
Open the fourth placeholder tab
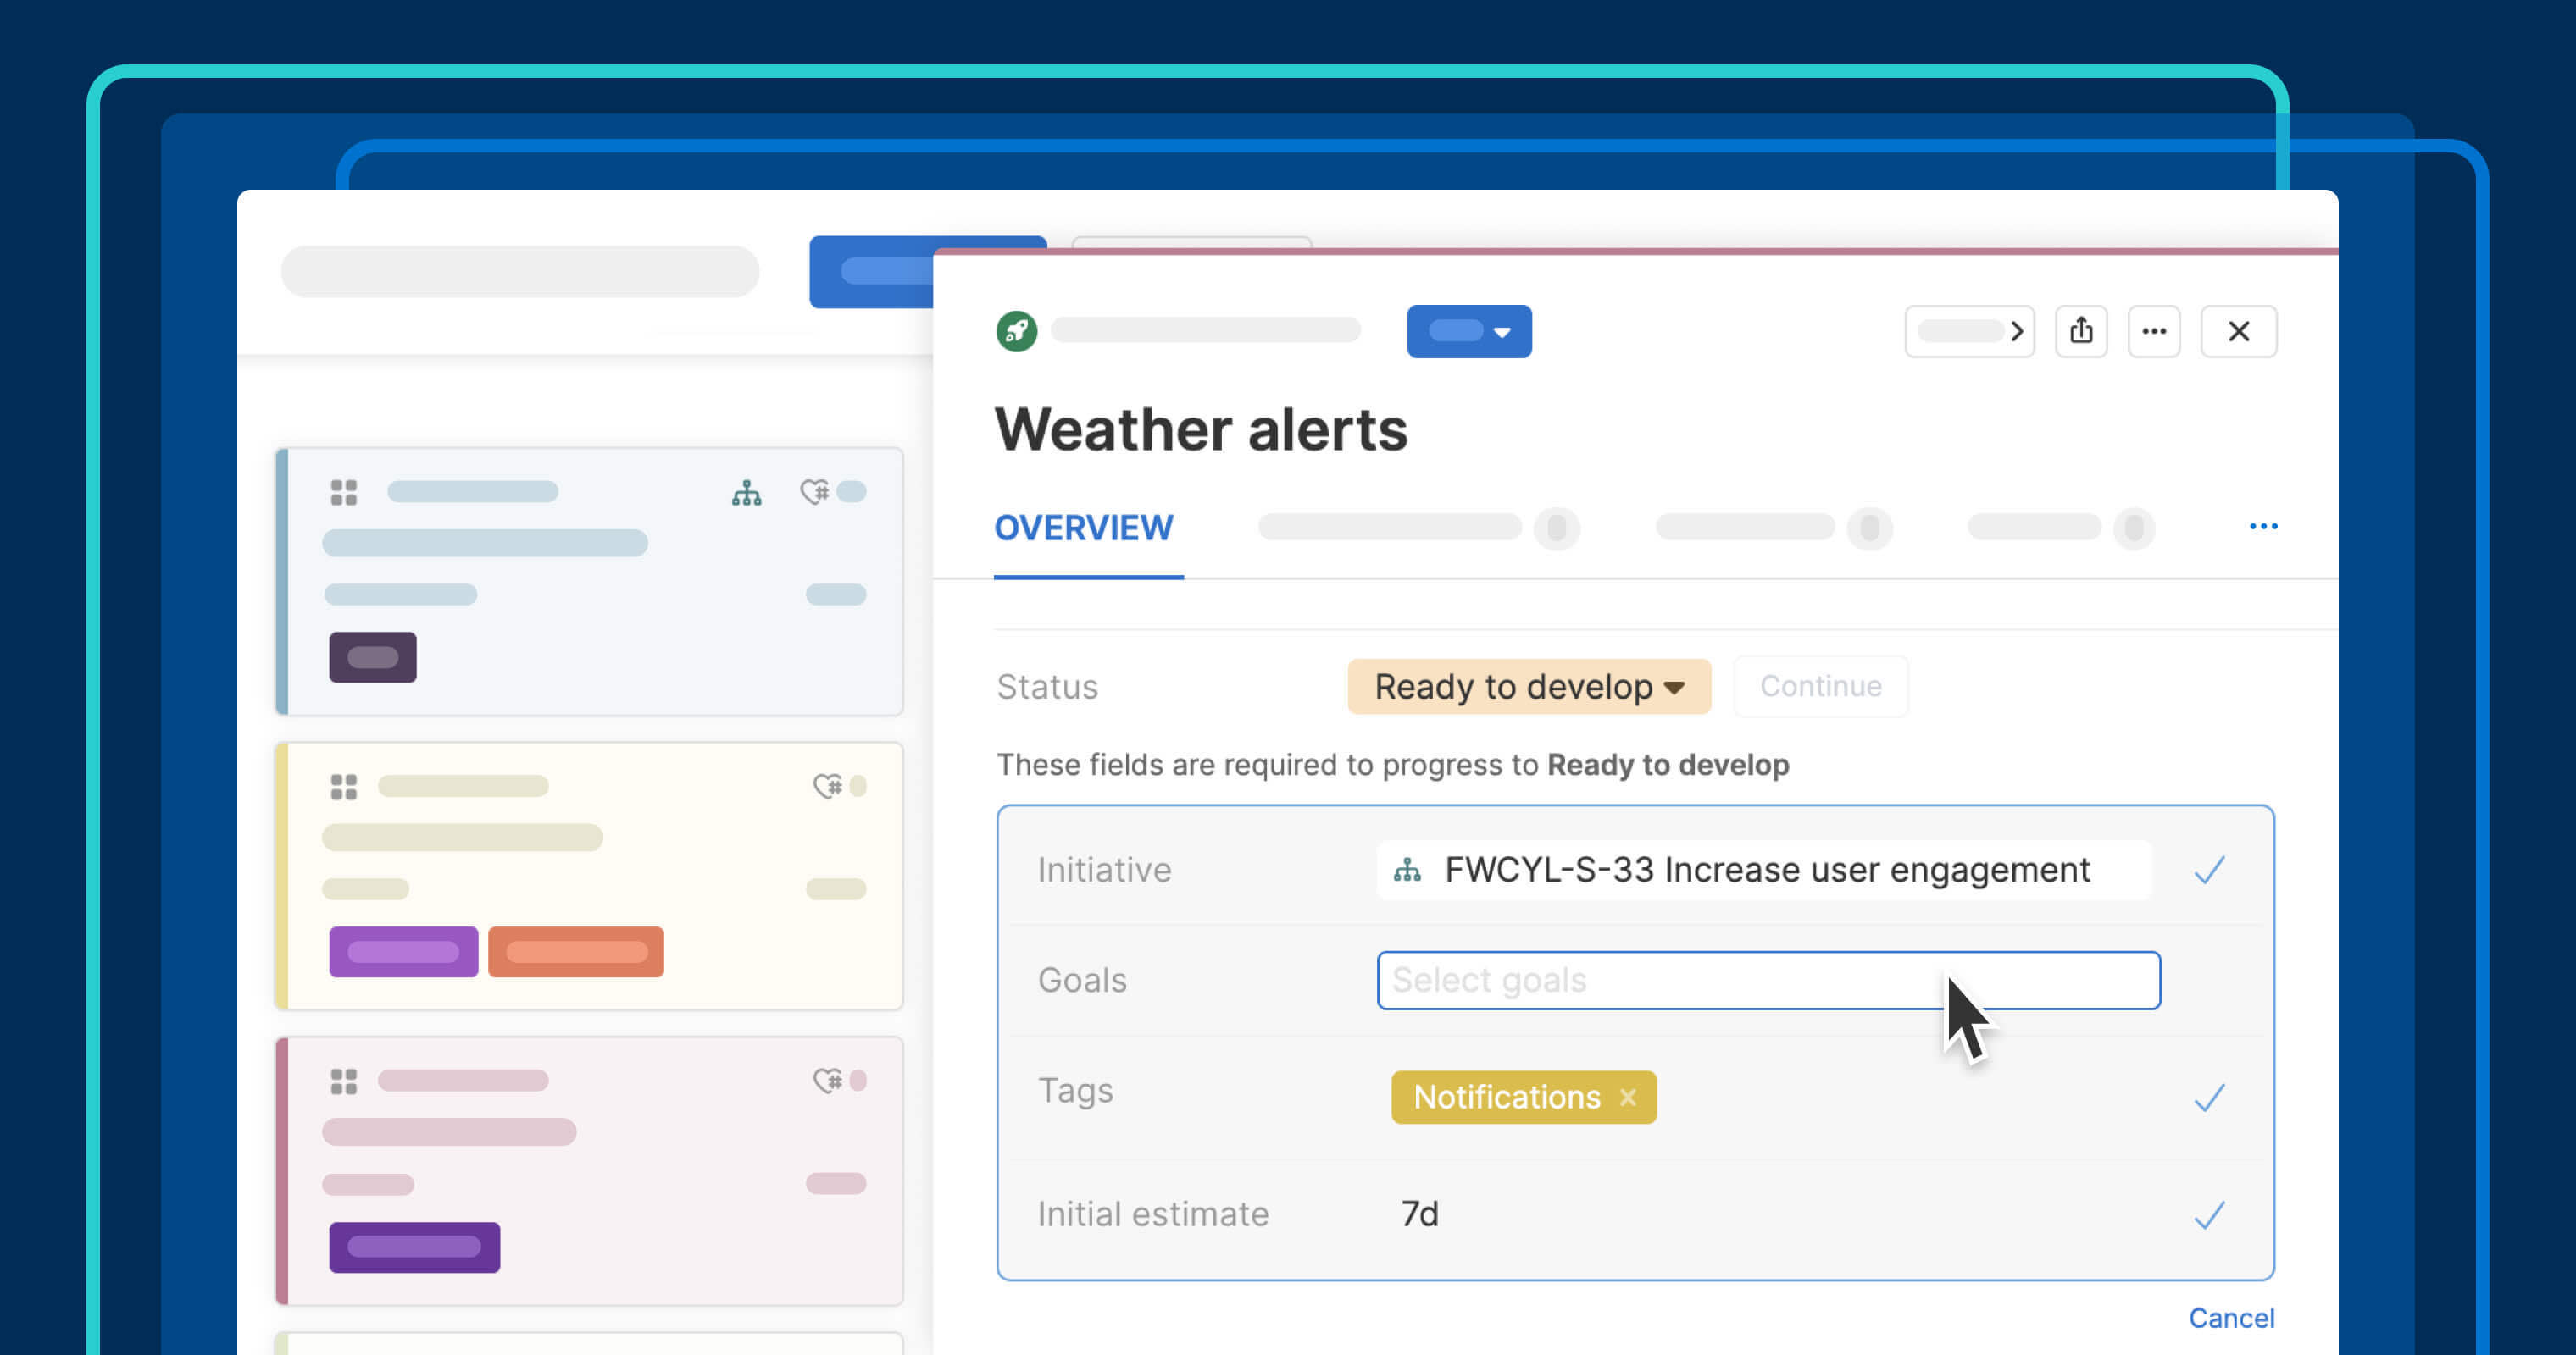(x=2060, y=527)
